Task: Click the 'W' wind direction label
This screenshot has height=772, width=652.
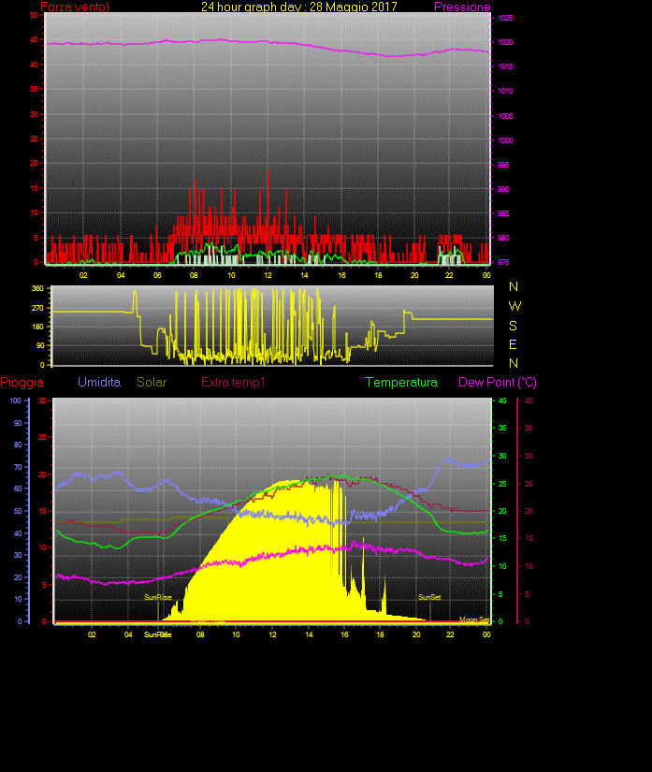Action: pyautogui.click(x=514, y=306)
